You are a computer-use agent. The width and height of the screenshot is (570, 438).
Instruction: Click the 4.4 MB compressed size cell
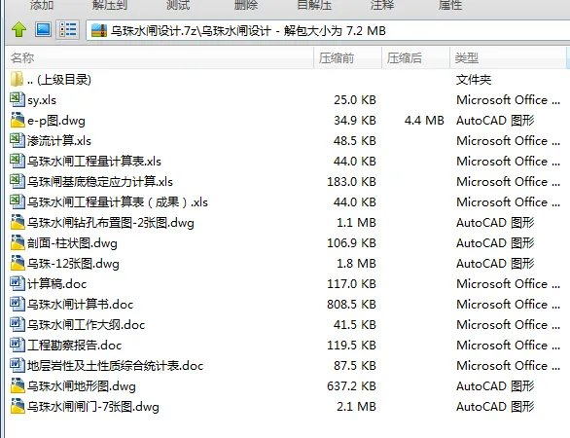pos(424,121)
